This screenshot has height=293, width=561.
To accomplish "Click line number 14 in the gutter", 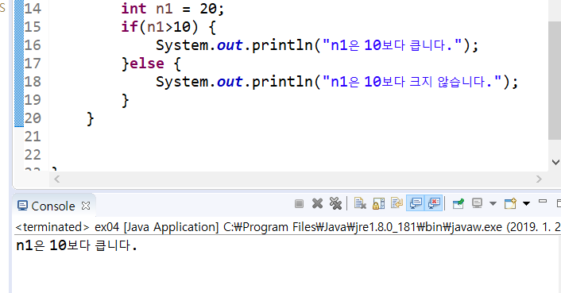I will 33,8.
